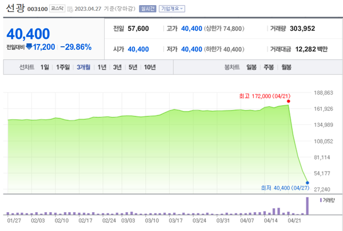This screenshot has height=231, width=343.
Task: Click the blue down-arrow price change icon
Action: (x=29, y=47)
